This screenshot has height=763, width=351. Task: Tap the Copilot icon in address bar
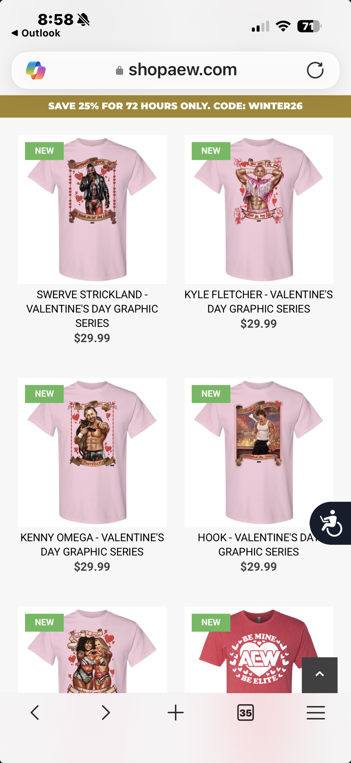coord(36,70)
